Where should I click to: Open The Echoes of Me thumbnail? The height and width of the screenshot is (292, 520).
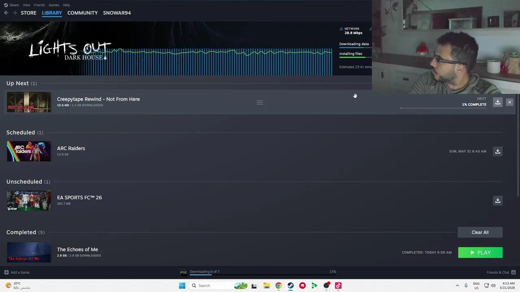[29, 252]
